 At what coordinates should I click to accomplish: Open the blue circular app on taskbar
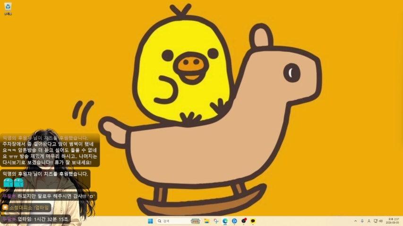tap(234, 221)
